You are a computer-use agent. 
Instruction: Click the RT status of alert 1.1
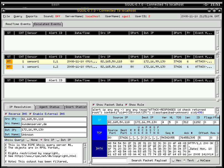pos(9,62)
